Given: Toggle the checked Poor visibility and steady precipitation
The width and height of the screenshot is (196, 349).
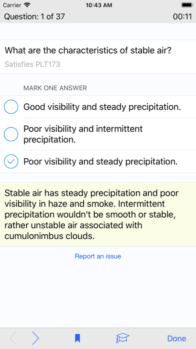Looking at the screenshot, I should tap(11, 161).
